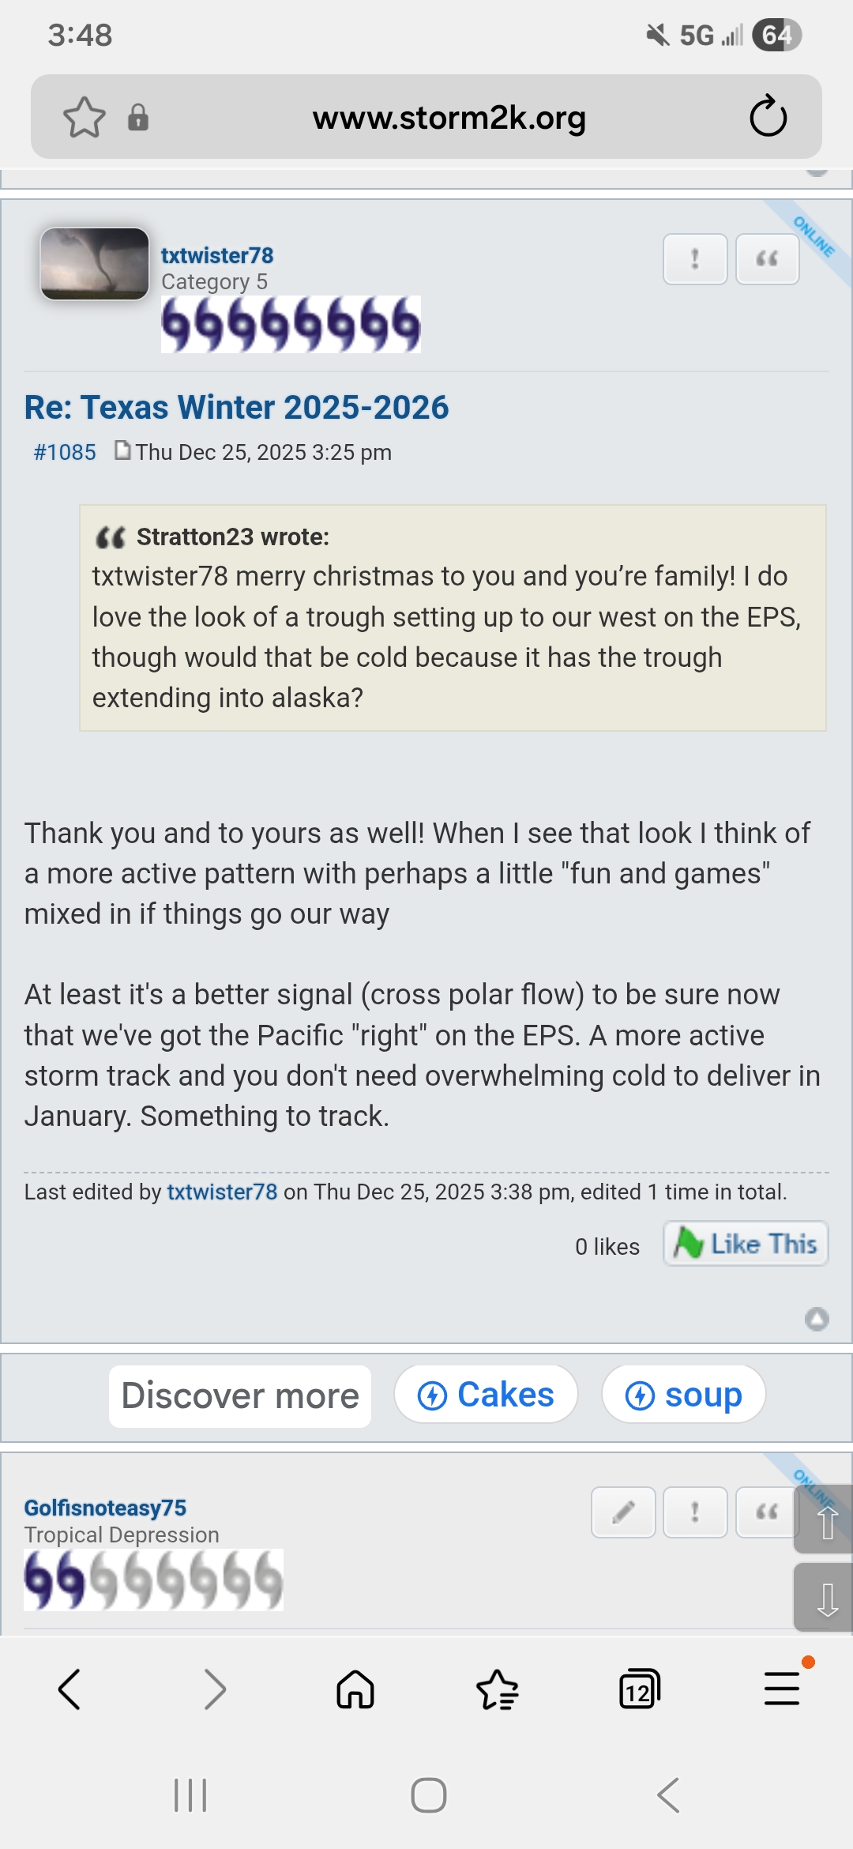Open browser home page
Screen dimensions: 853x1849
[355, 1689]
